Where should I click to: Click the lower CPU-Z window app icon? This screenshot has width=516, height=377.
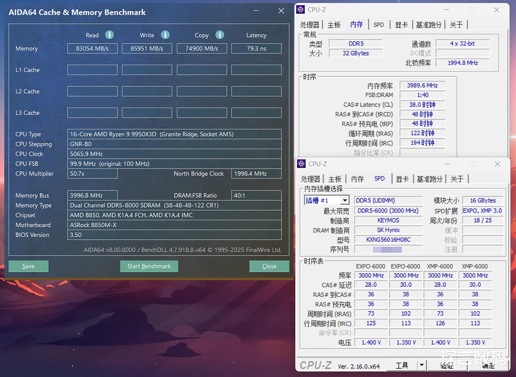coord(301,164)
